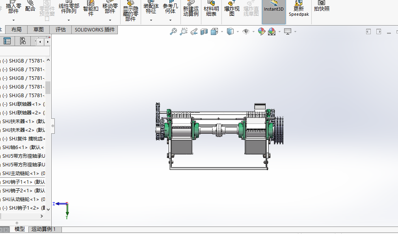Switch to the Layout (布局) tab

pos(16,29)
